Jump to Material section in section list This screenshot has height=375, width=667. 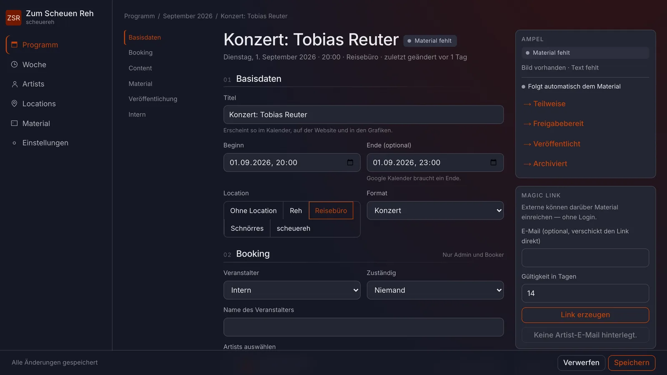[x=140, y=84]
